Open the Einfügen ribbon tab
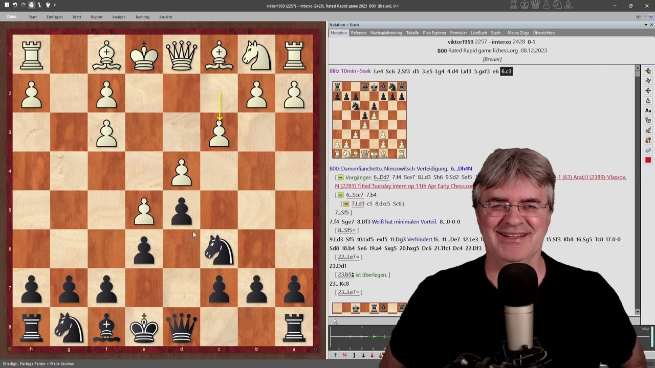The height and width of the screenshot is (368, 655). [55, 17]
